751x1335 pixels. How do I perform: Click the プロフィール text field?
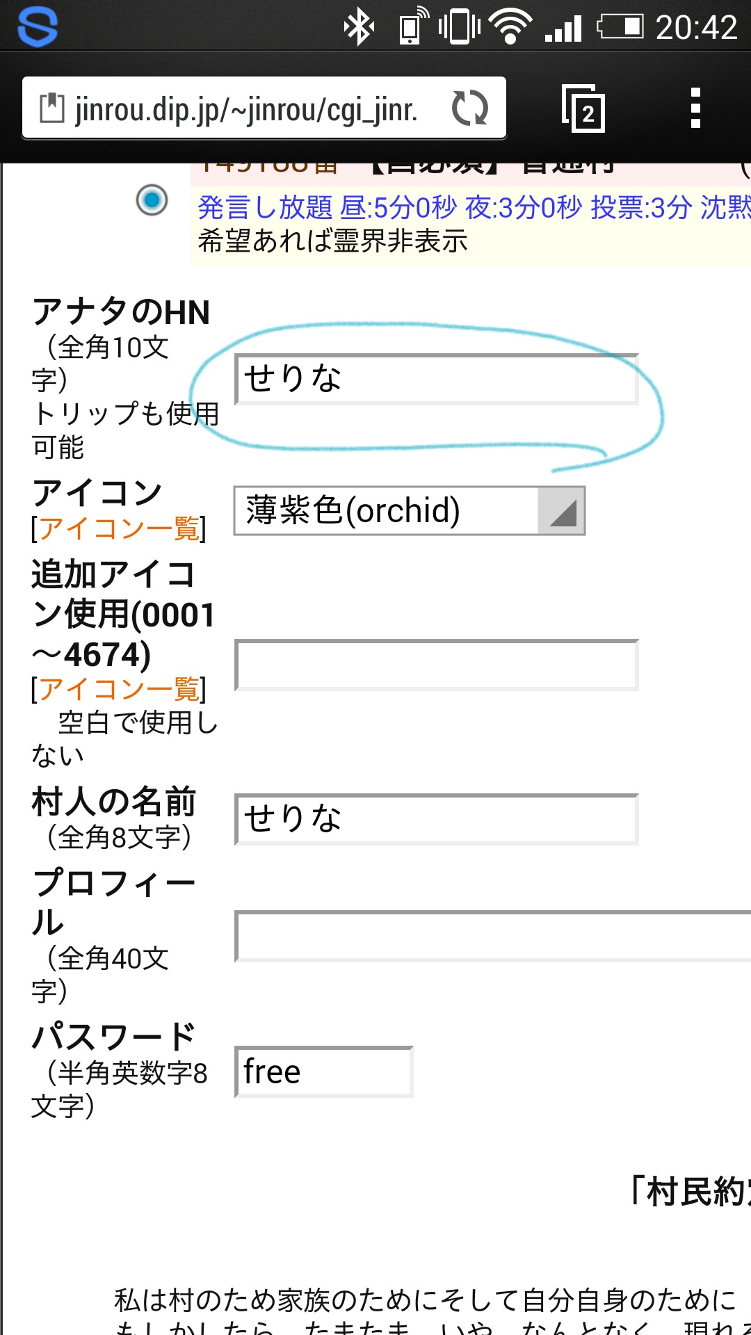[x=492, y=937]
